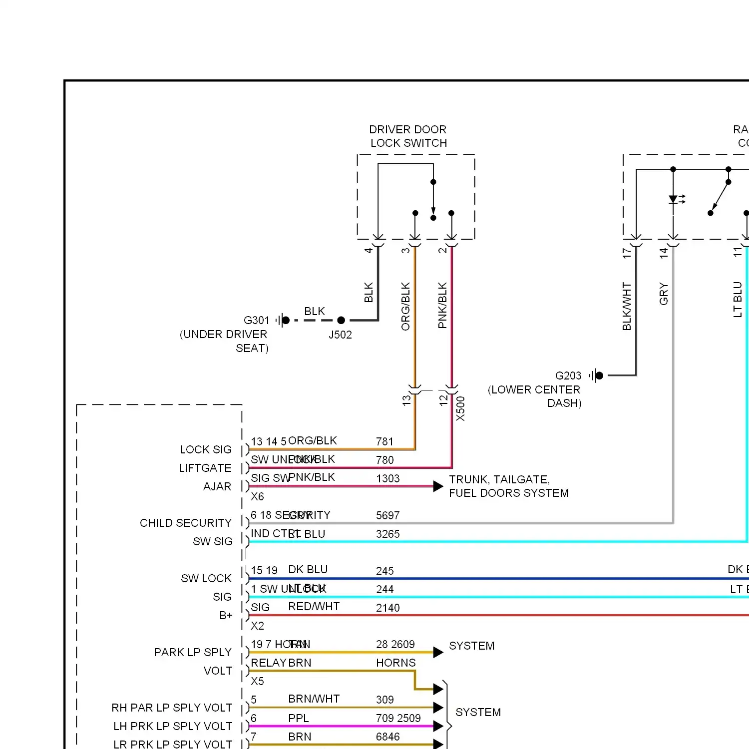Click circuit number 6846
The image size is (749, 749).
(x=388, y=737)
